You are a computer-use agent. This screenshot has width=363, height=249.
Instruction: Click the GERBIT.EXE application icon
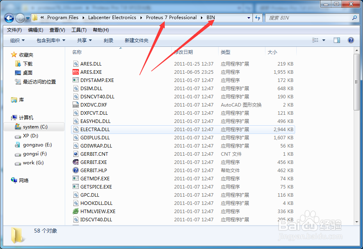coord(76,162)
